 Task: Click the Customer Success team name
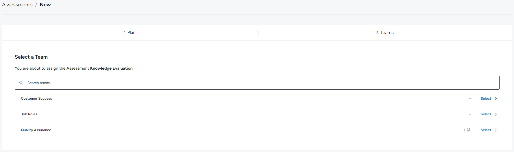[36, 99]
